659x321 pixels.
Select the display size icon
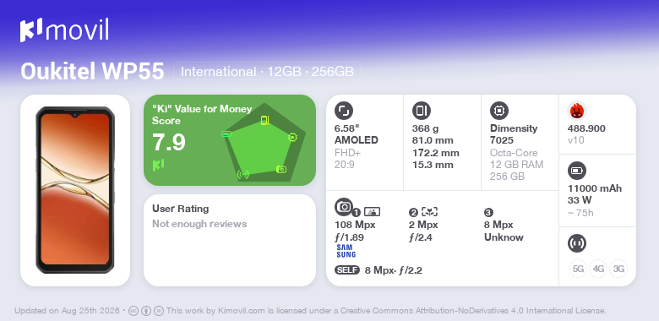point(344,111)
